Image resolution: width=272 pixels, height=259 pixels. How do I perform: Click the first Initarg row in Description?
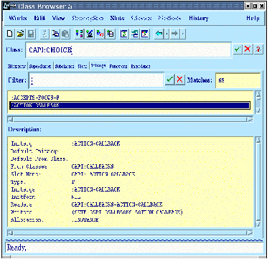point(65,143)
